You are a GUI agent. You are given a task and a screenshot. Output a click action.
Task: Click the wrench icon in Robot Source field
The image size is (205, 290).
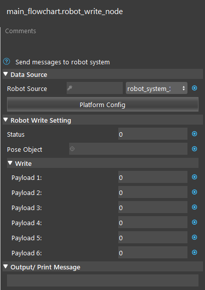tap(70, 88)
